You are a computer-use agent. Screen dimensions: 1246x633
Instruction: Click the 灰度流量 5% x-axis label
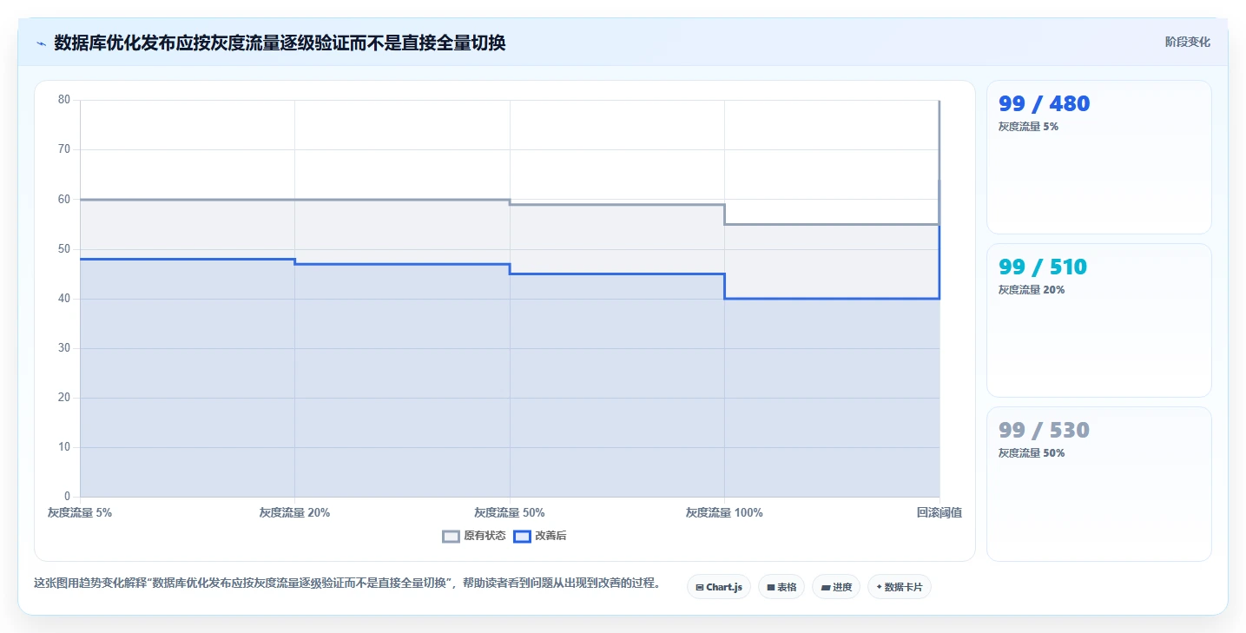coord(80,512)
